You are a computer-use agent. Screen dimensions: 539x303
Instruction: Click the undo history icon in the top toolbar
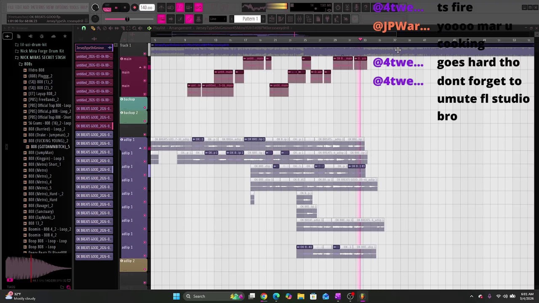(338, 8)
